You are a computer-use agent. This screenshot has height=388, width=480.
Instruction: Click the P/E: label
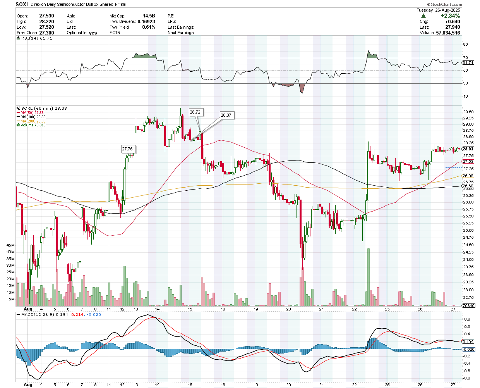(x=171, y=16)
